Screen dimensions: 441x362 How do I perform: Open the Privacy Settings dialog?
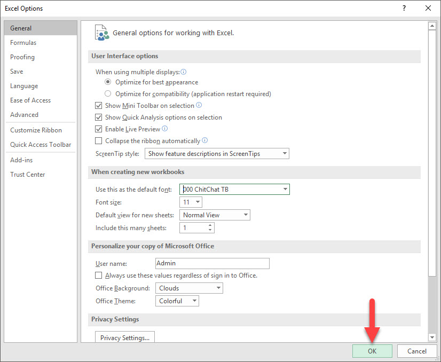click(124, 337)
